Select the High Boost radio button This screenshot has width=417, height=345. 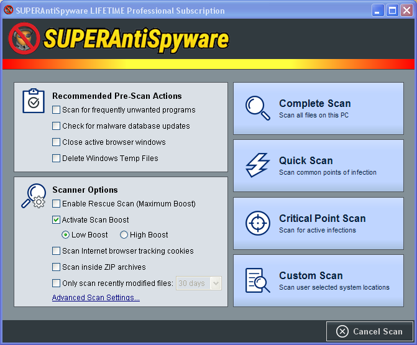124,235
